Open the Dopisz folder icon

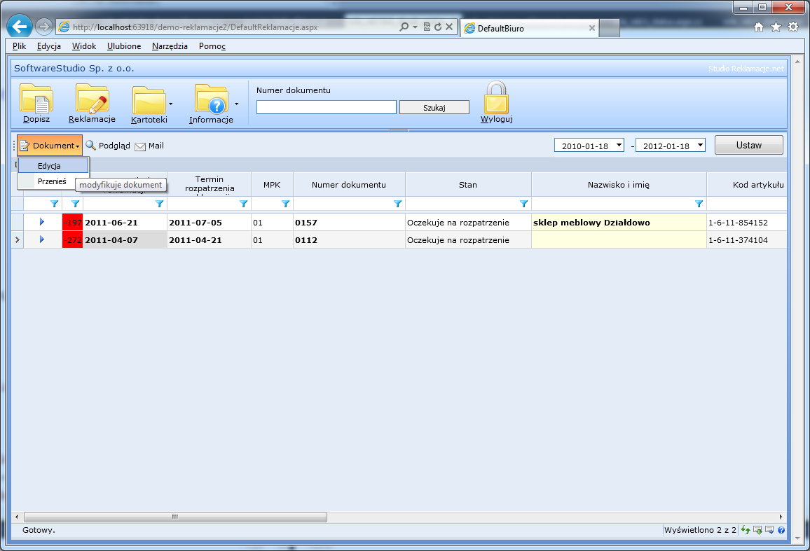pos(36,98)
